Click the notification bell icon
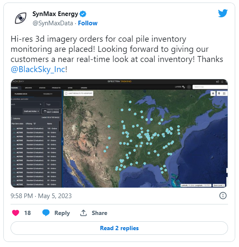The image size is (239, 247). (x=222, y=81)
